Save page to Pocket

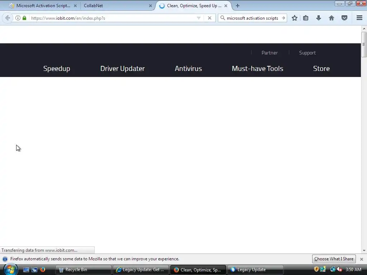(x=344, y=18)
